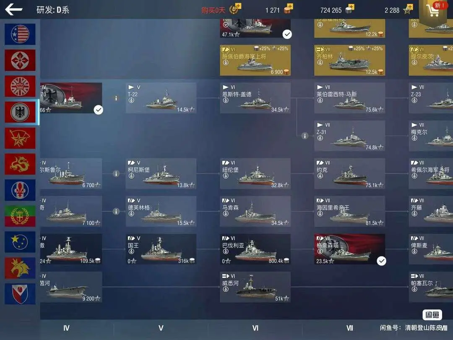
Task: Select the yellow dragon nation flag
Action: tap(20, 164)
